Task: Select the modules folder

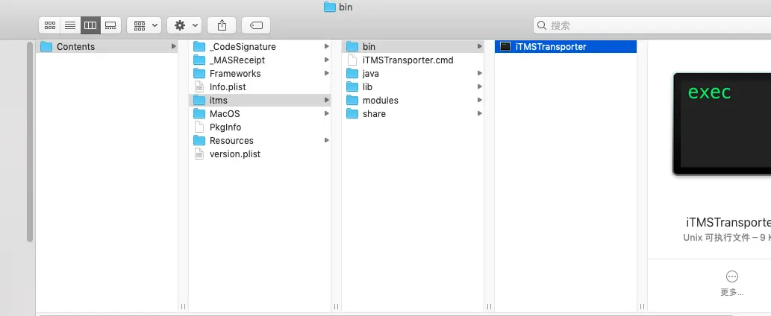Action: pos(413,100)
